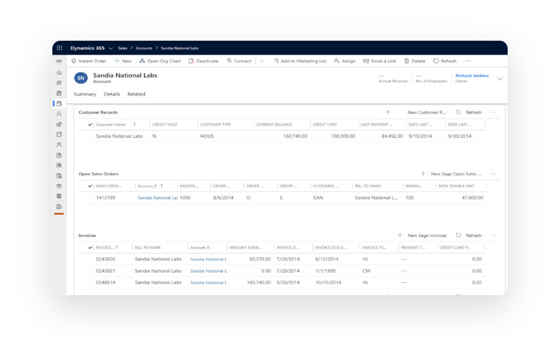Open the Leads phone icon in sidebar
Screen dimensions: 560x359
59,124
